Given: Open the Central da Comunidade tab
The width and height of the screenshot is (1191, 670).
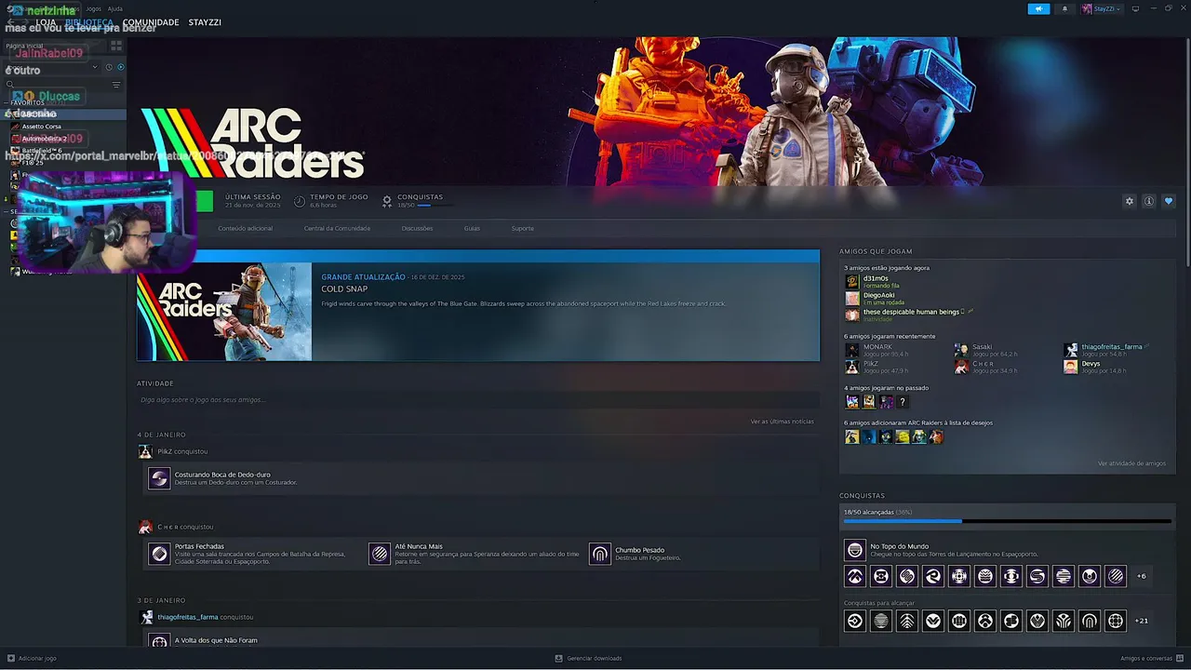Looking at the screenshot, I should click(x=337, y=228).
